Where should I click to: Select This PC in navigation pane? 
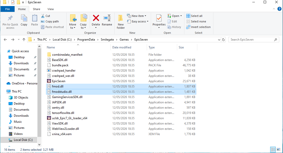click(x=17, y=91)
